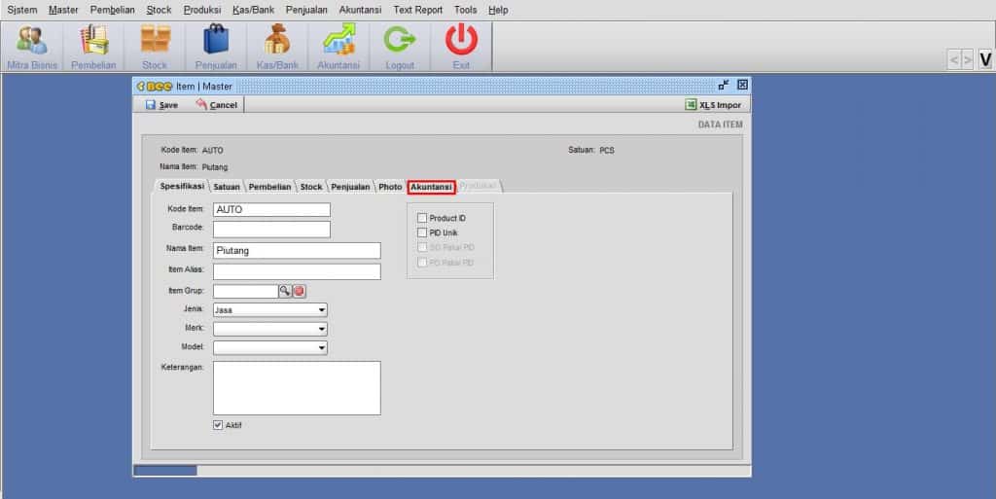Click the XLS Impor button
The image size is (996, 499).
(713, 105)
